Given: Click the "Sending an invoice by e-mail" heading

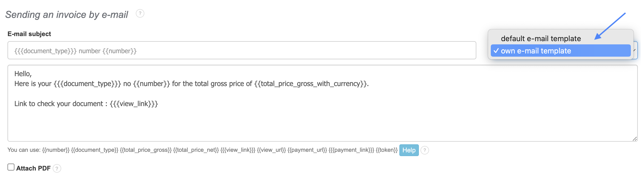Looking at the screenshot, I should [67, 15].
